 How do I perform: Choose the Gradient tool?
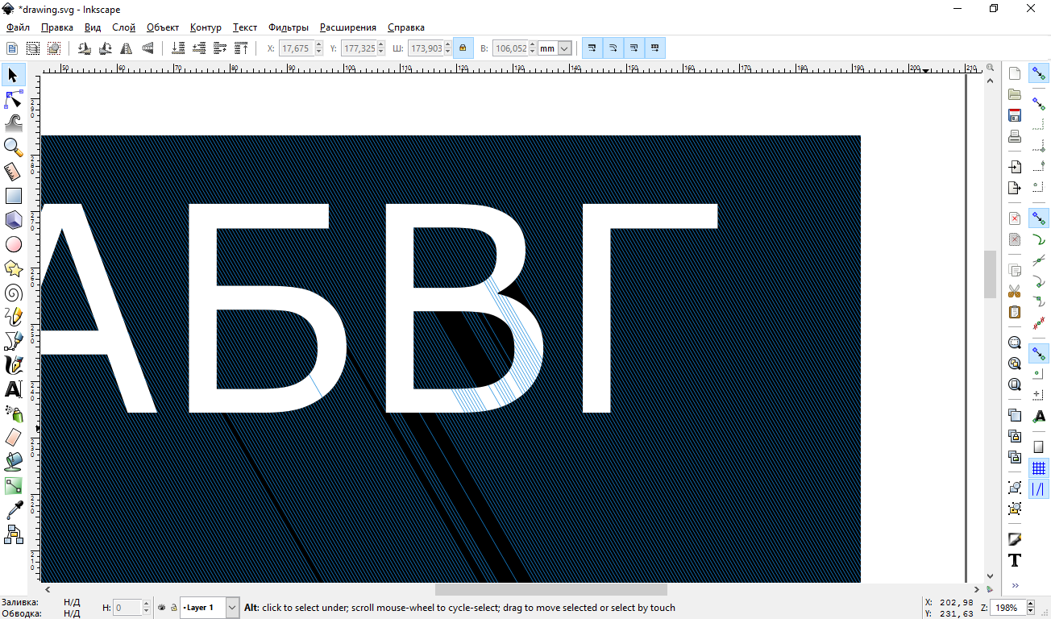(13, 486)
